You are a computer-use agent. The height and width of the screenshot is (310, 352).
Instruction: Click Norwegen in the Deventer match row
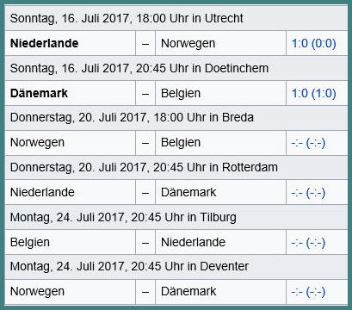(37, 292)
